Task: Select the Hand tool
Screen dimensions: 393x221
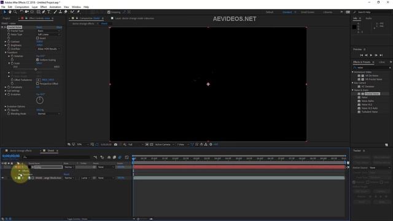Action: [x=10, y=12]
